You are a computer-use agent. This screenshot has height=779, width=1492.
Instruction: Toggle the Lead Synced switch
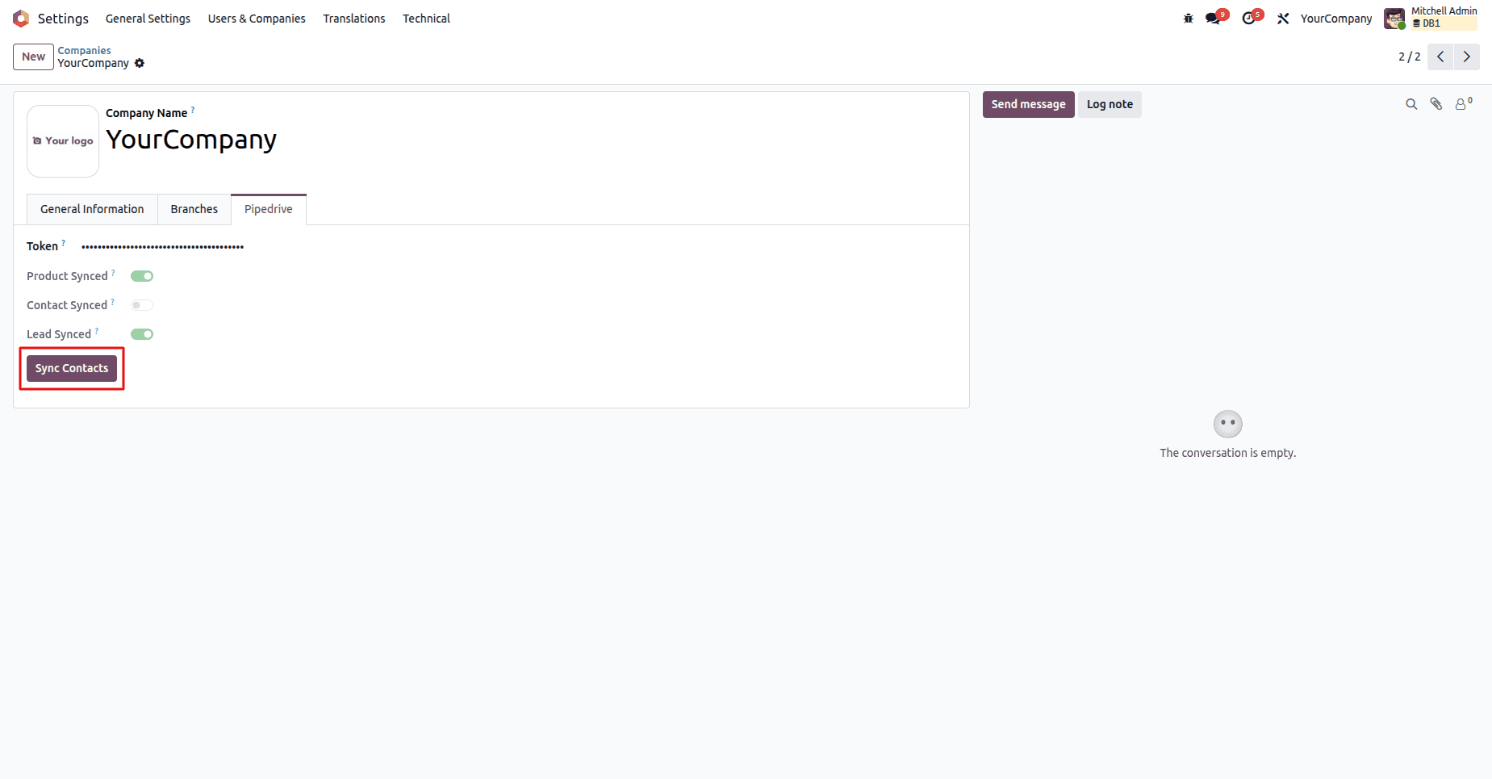142,334
